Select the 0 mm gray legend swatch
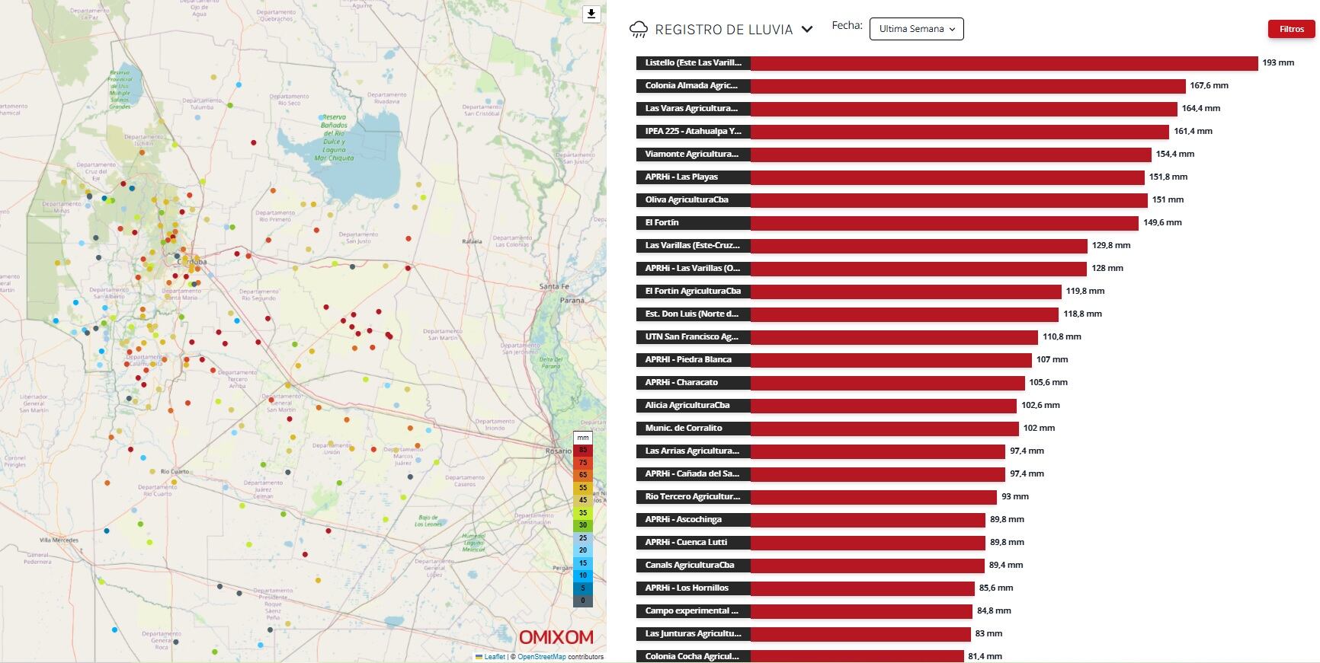Image resolution: width=1320 pixels, height=663 pixels. (x=583, y=601)
